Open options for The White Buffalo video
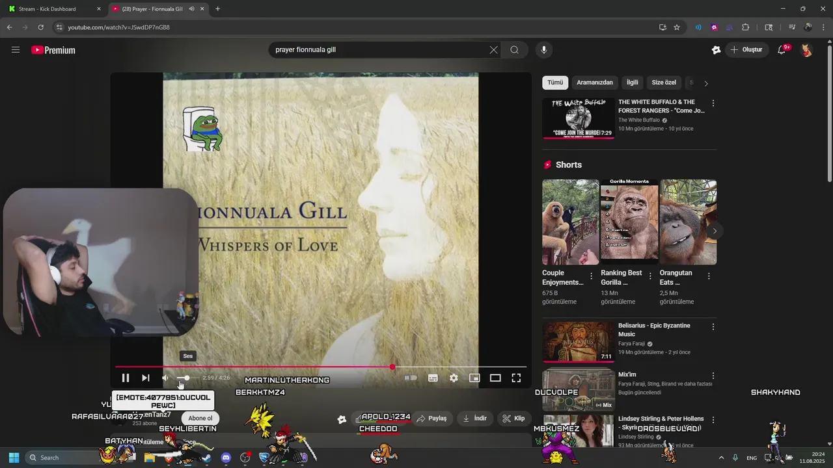 click(x=713, y=103)
